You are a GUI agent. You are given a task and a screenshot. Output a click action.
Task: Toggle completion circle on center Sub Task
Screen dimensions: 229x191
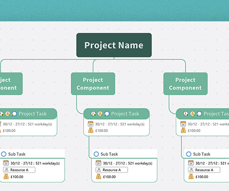96,154
